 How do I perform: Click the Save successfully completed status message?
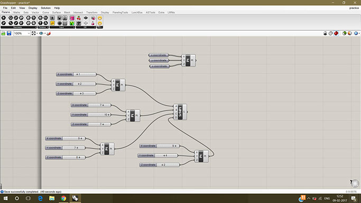pos(33,192)
